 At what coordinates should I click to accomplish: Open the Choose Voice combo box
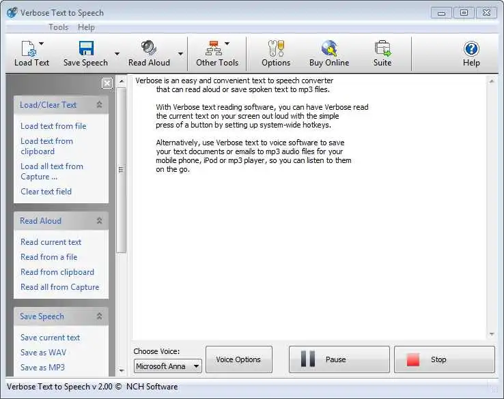(168, 366)
